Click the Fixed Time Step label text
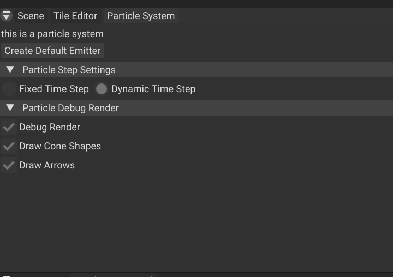Screen dimensions: 393x277 [x=54, y=89]
